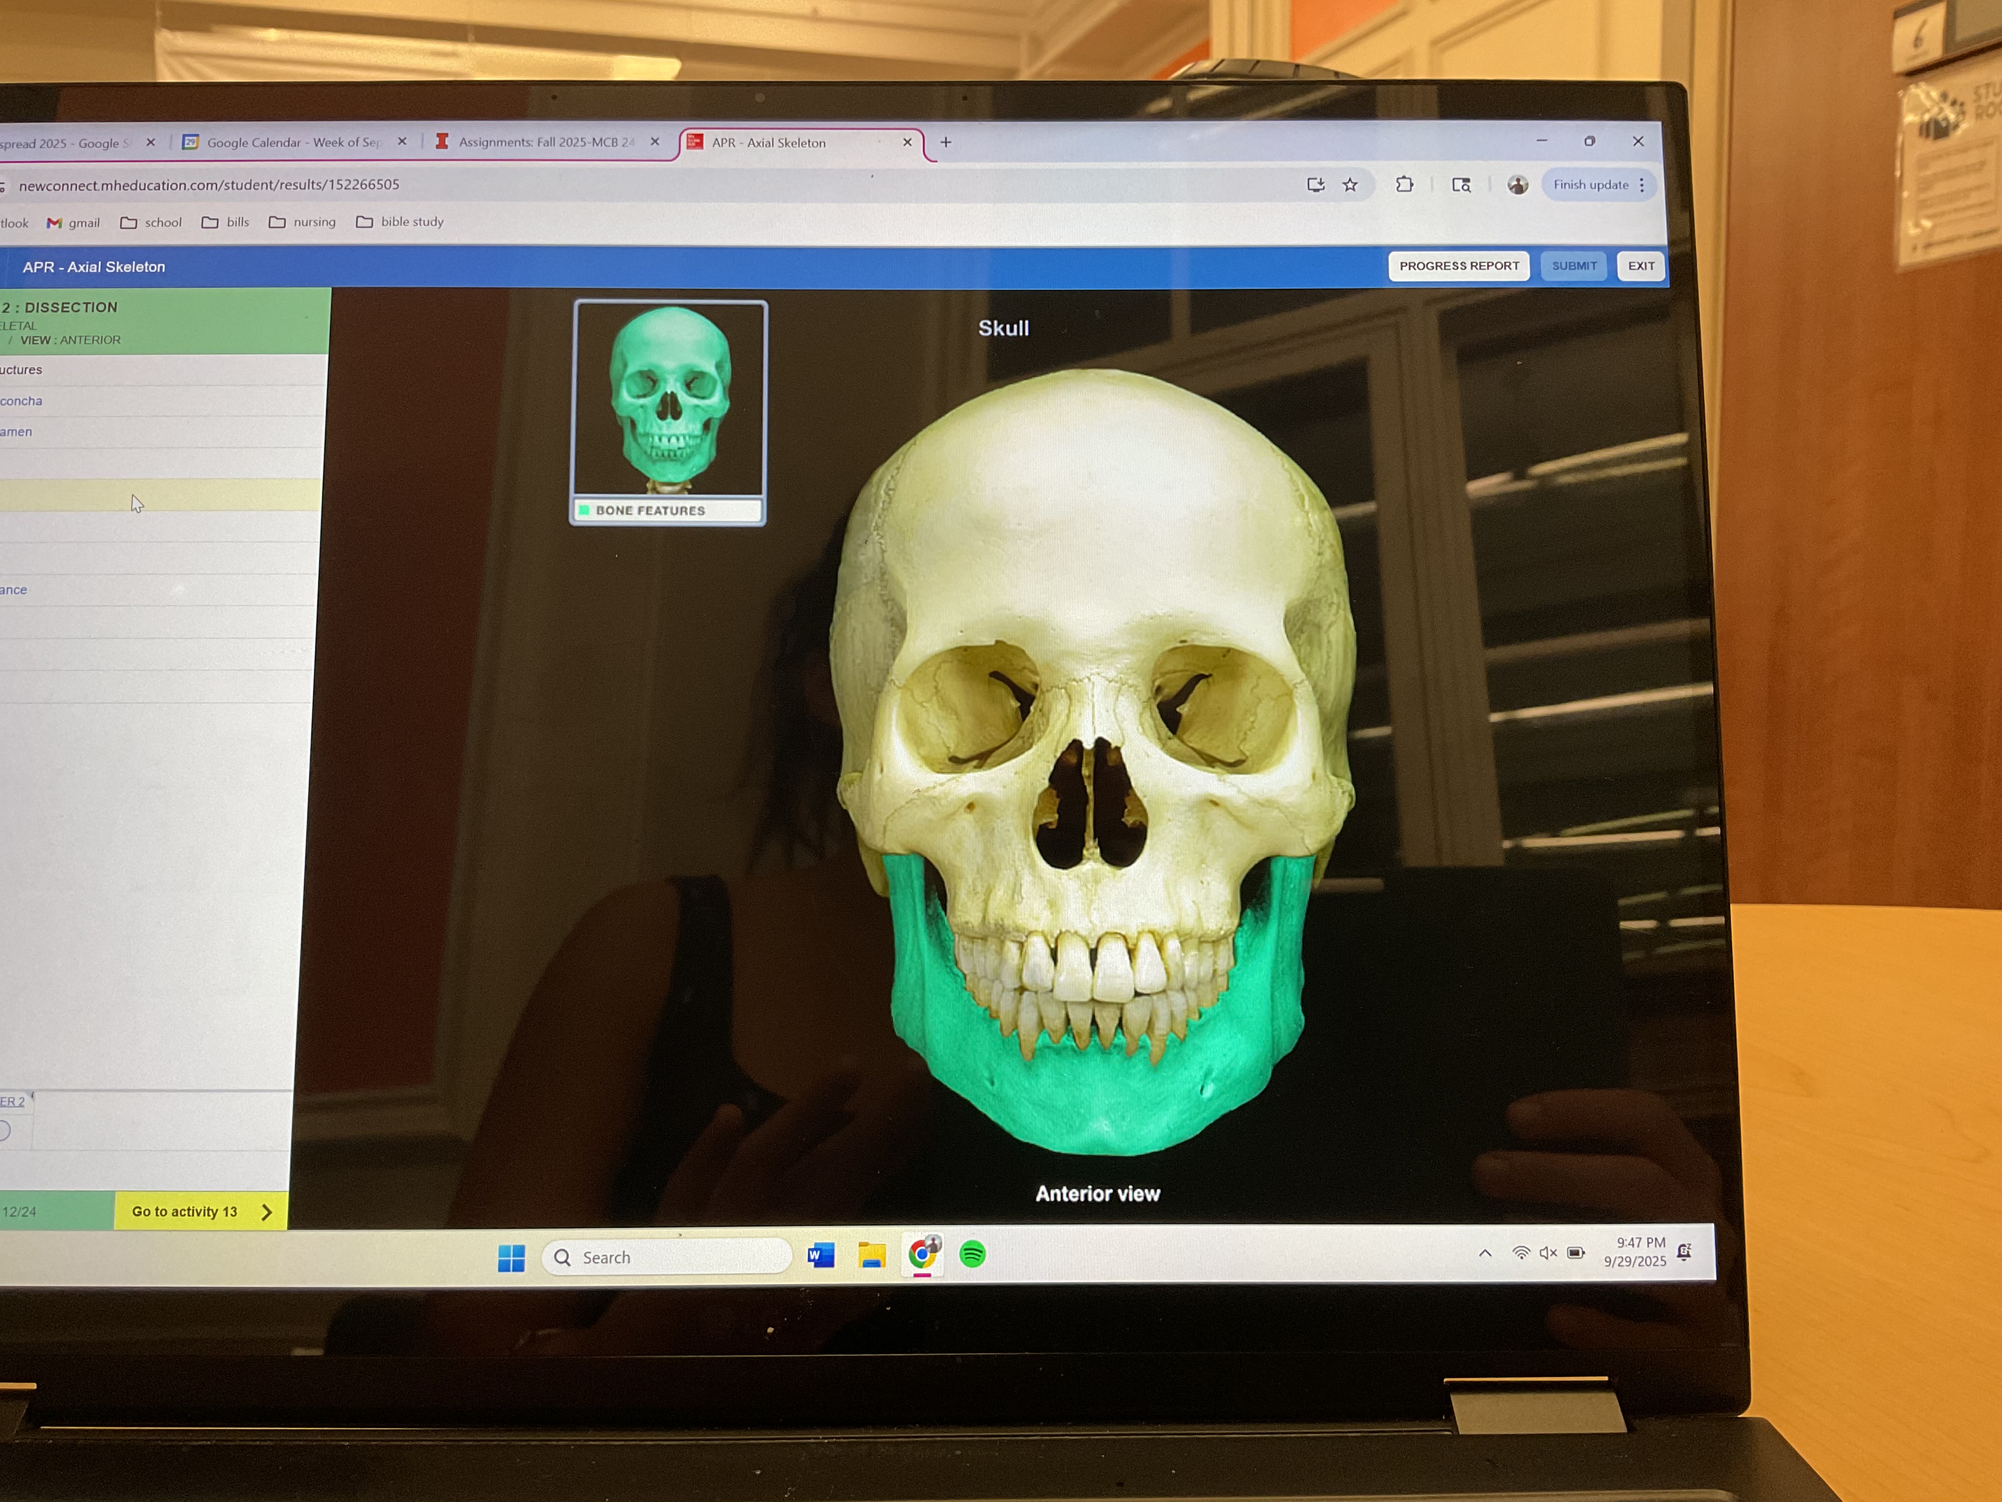Open Word from the taskbar
Screen dimensions: 2002x1502
pos(820,1255)
